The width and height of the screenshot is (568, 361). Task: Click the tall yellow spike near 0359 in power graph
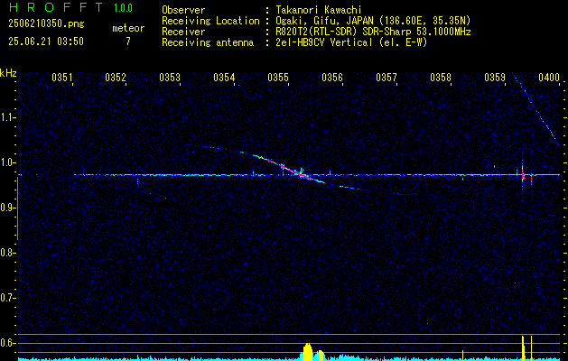pos(523,348)
